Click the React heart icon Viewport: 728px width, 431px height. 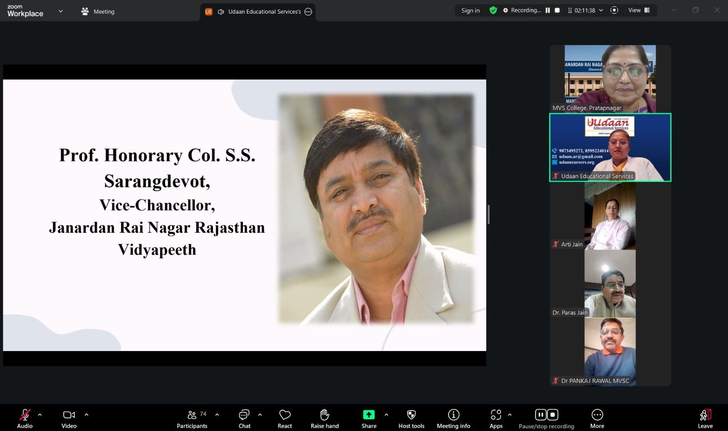tap(285, 415)
